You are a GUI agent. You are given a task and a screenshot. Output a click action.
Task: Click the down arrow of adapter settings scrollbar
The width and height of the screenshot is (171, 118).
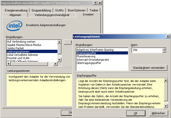pos(59,60)
